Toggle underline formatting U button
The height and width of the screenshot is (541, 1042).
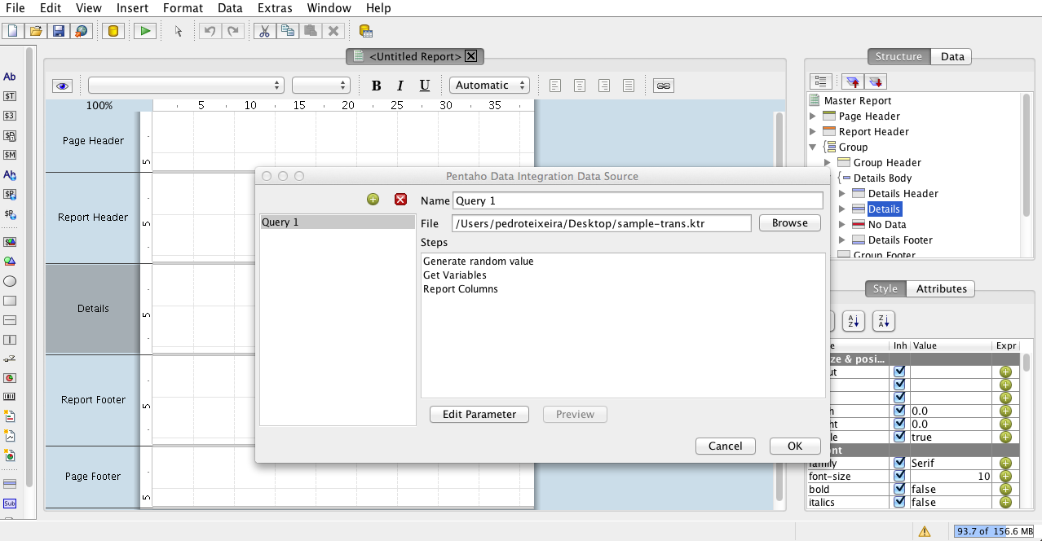point(425,86)
